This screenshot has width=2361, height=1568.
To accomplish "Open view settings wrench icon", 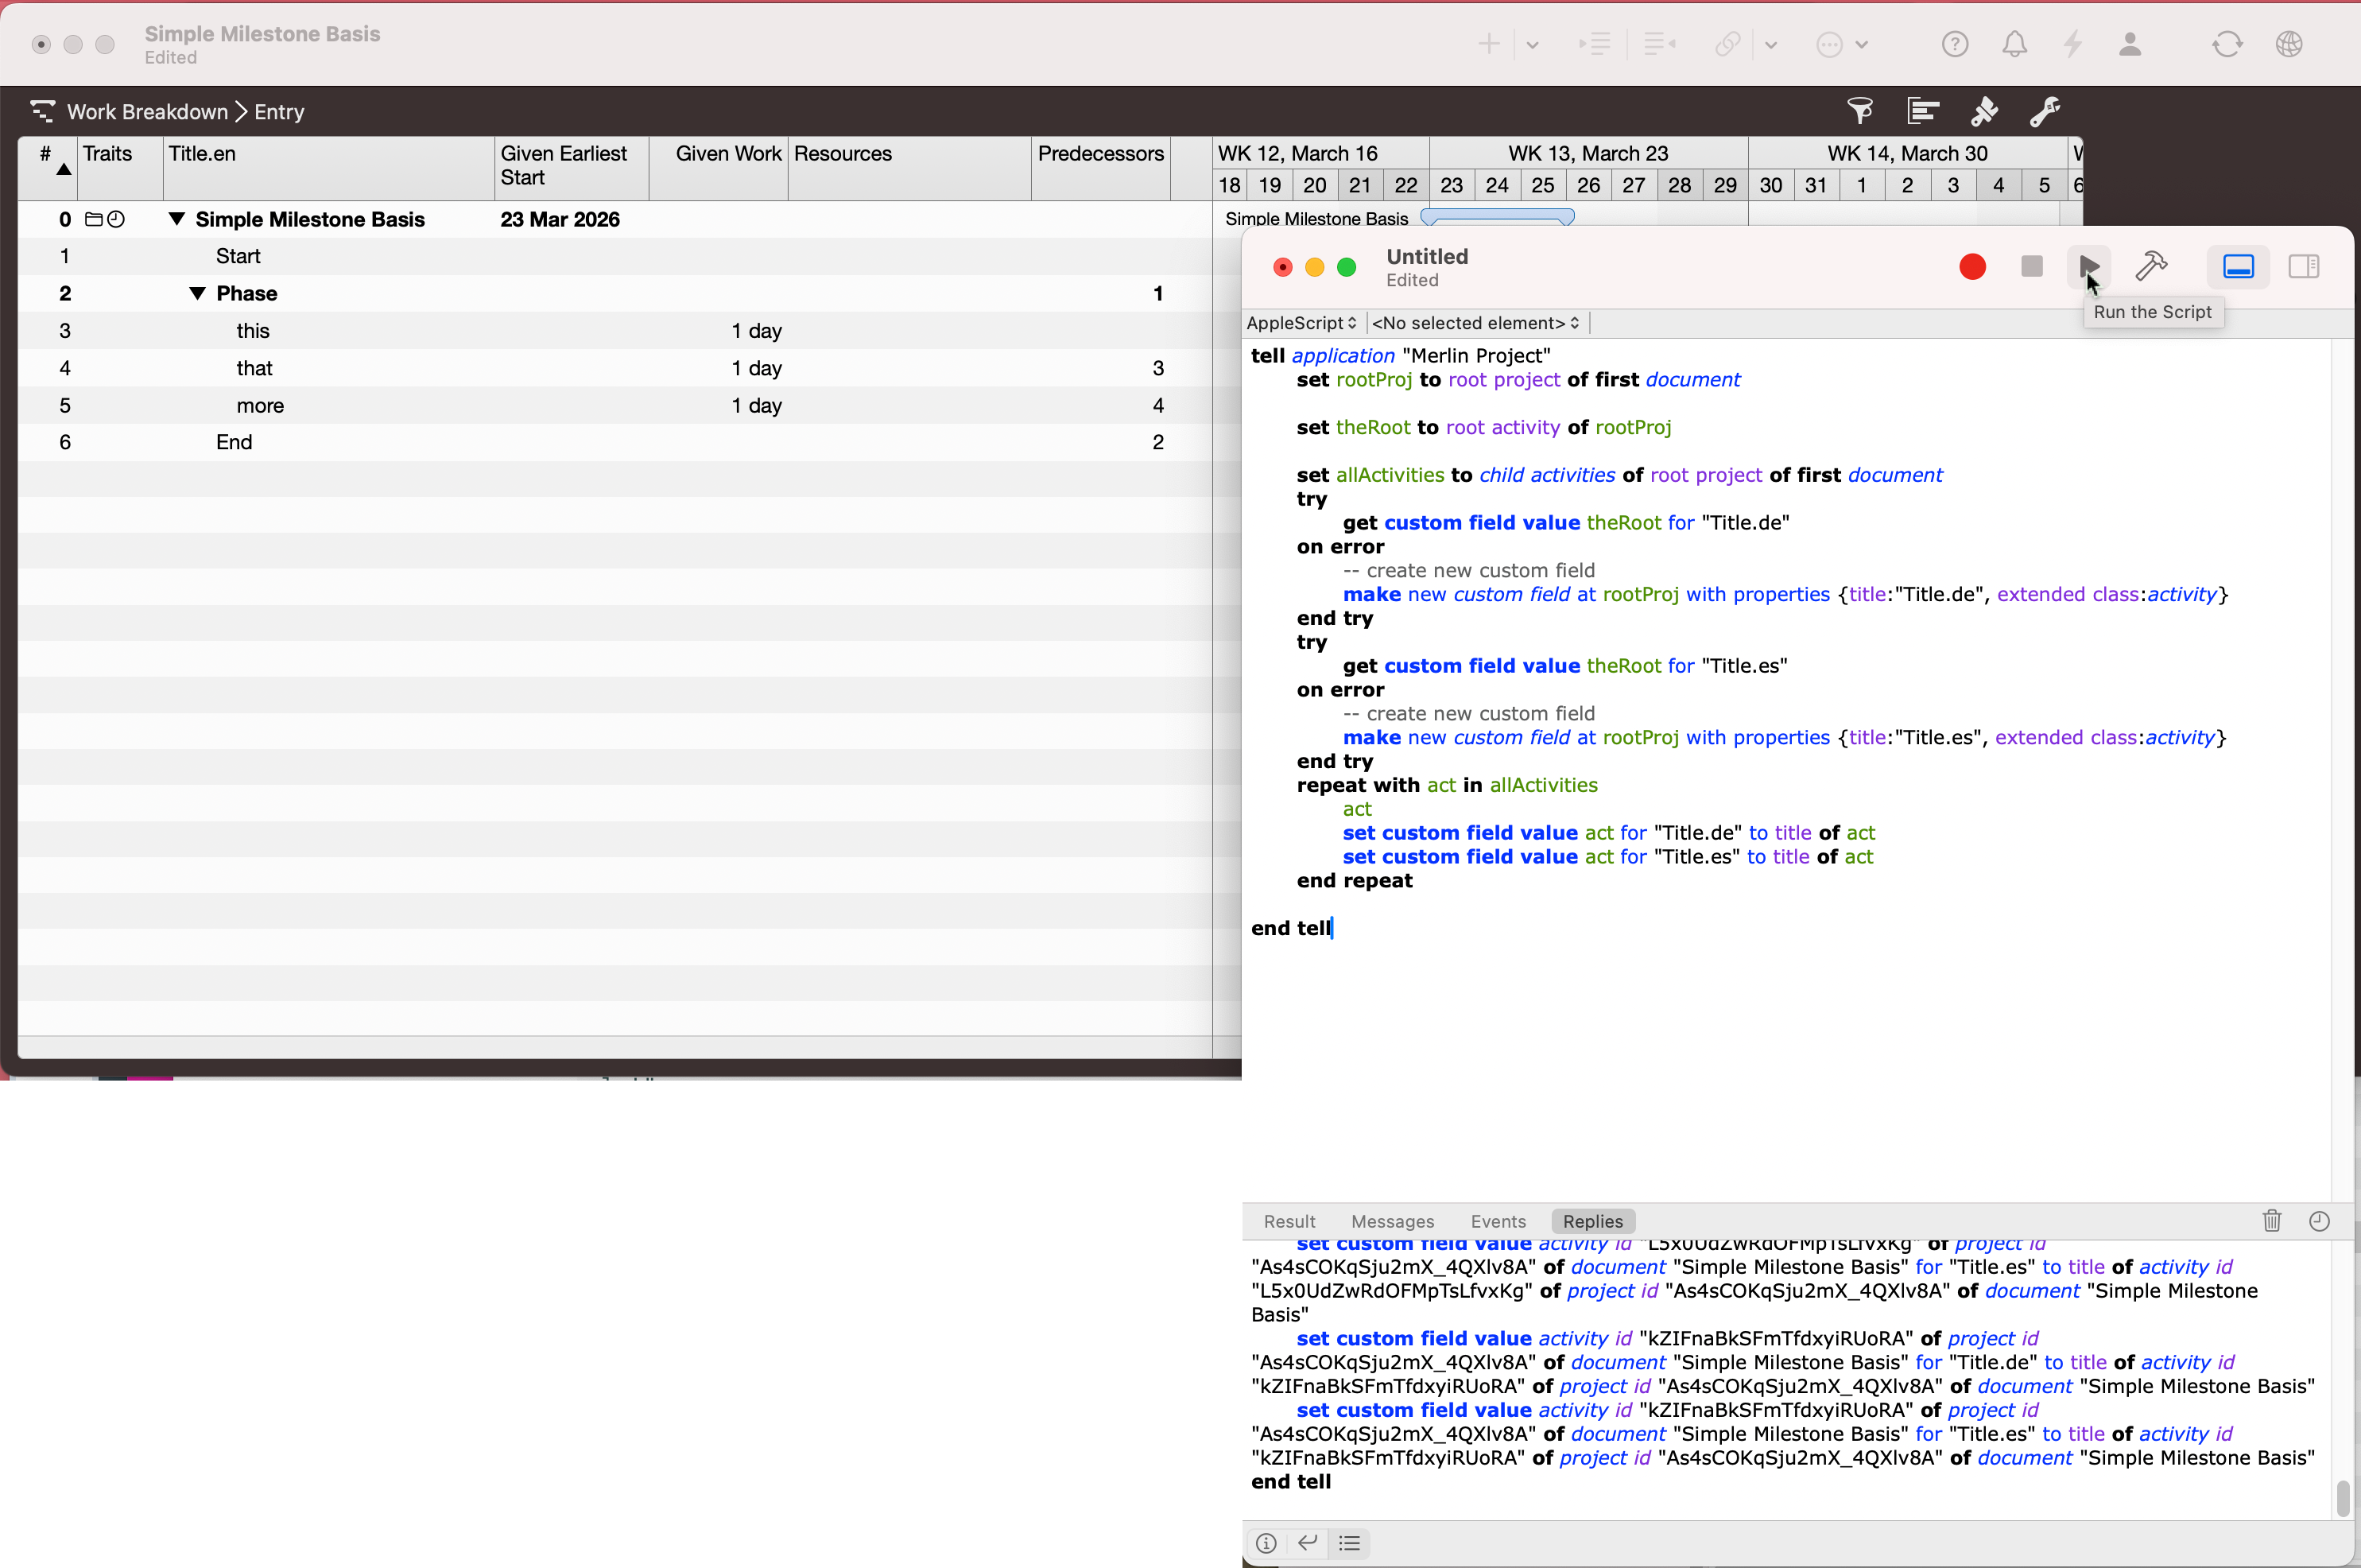I will pos(2045,111).
